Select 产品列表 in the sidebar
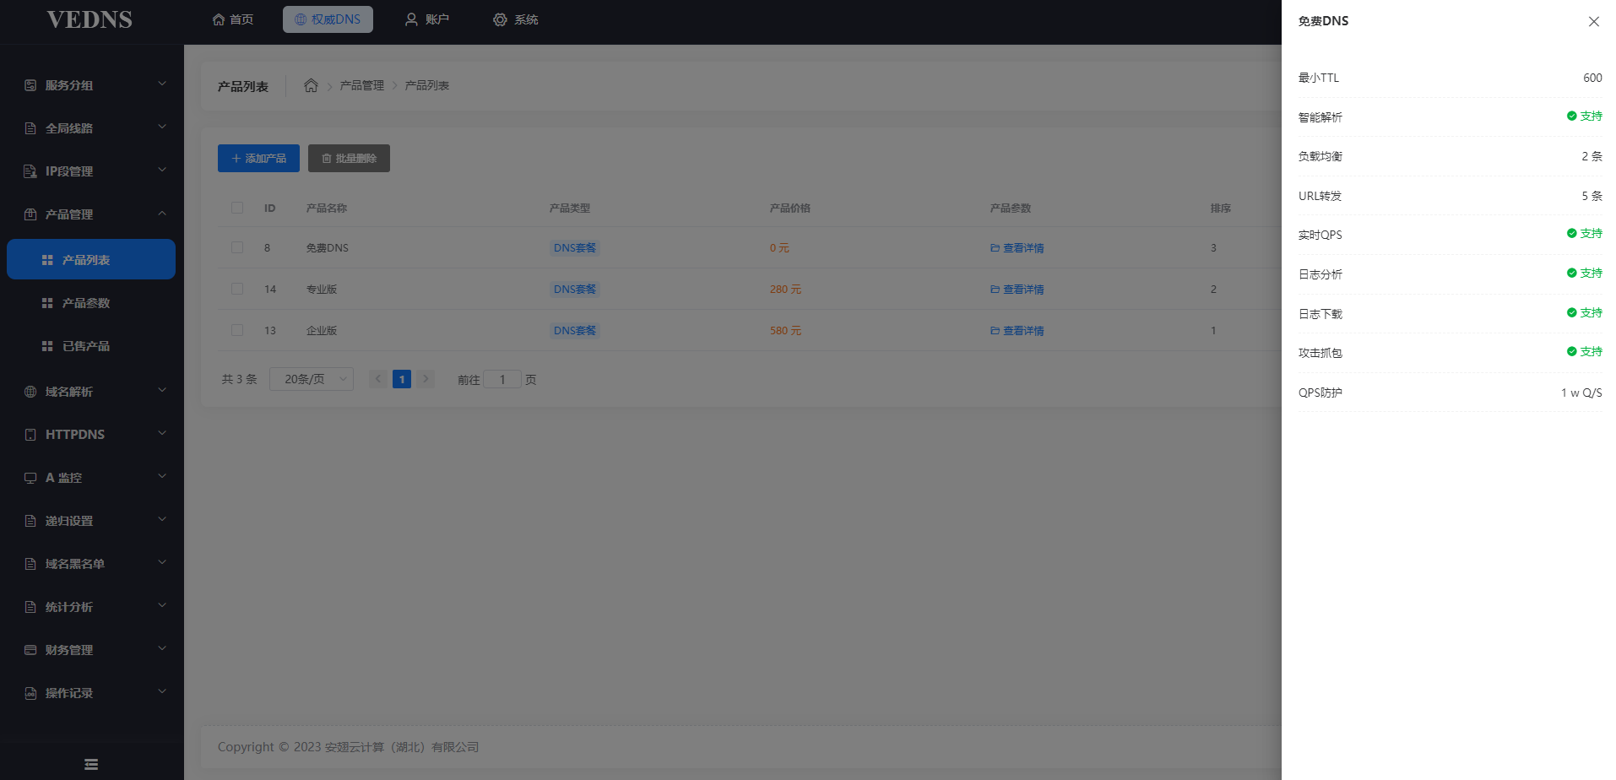The image size is (1616, 780). (91, 259)
